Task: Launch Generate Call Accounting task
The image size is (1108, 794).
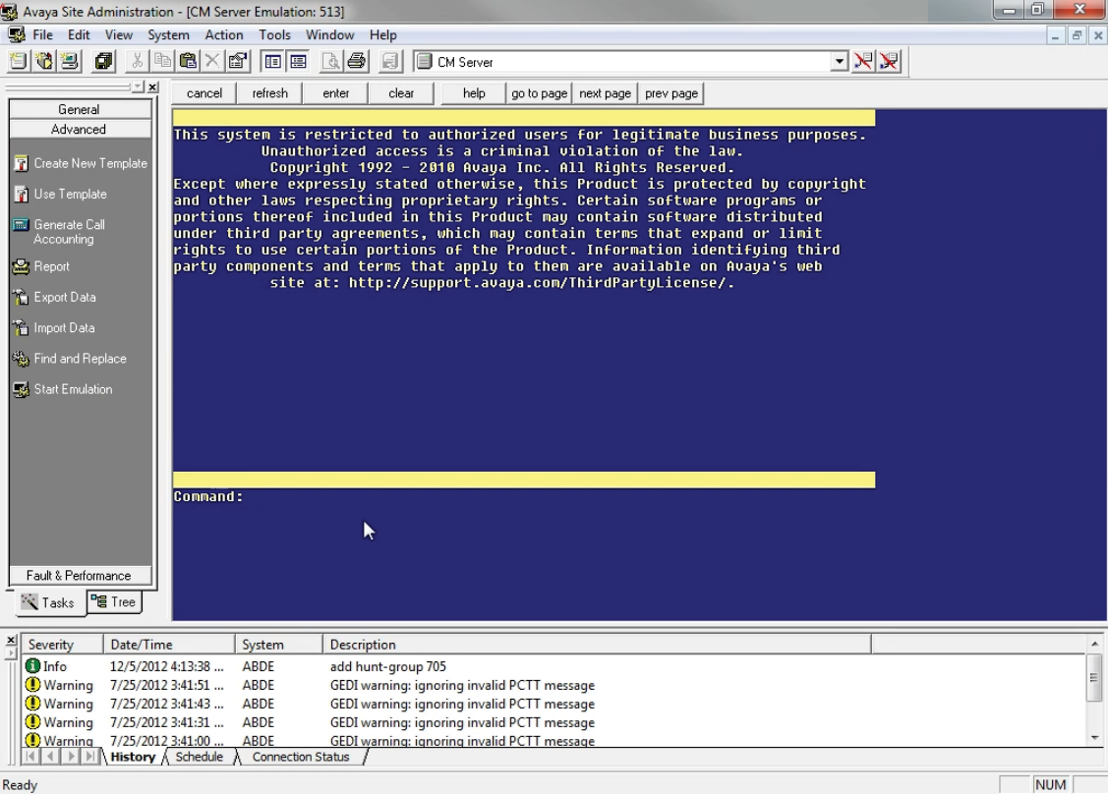Action: pos(59,232)
